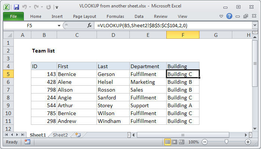Select the Windham last name cell
The width and height of the screenshot is (261, 149).
pos(113,121)
